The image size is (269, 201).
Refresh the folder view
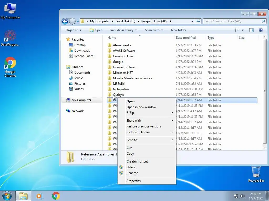198,21
